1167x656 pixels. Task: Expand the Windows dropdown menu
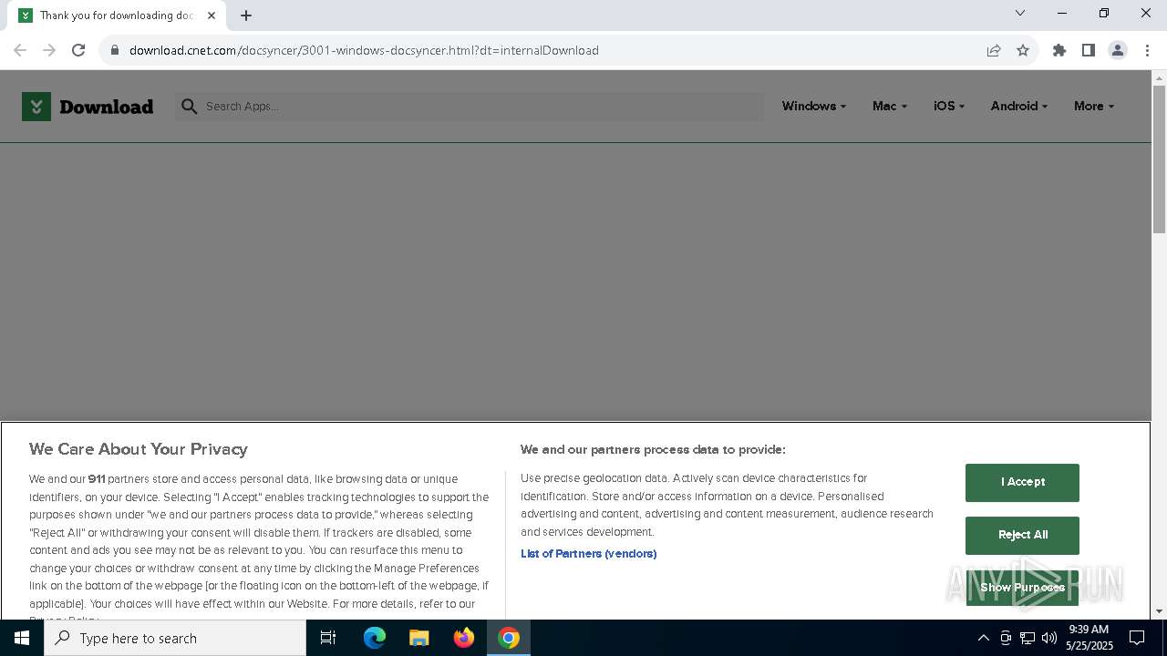point(814,107)
